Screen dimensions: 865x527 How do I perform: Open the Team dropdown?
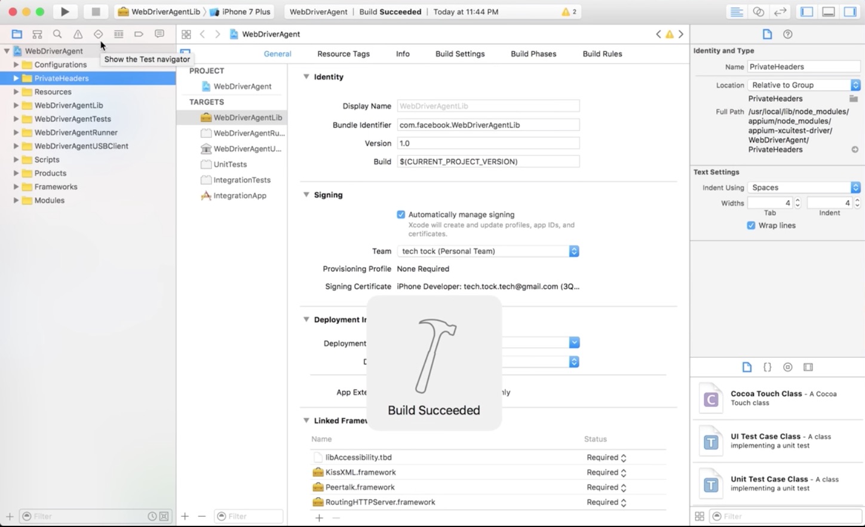coord(488,251)
